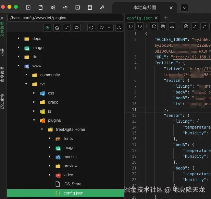The width and height of the screenshot is (211, 199).
Task: Collapse the www folder
Action: pyautogui.click(x=19, y=66)
